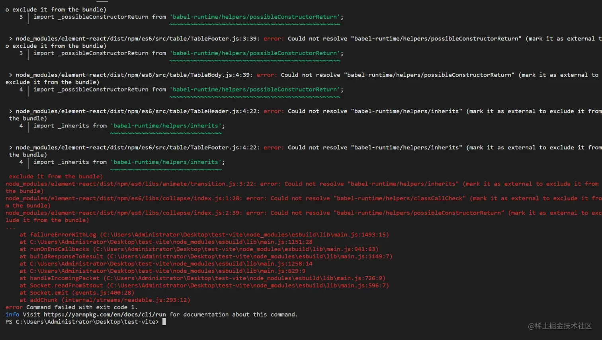Image resolution: width=602 pixels, height=340 pixels.
Task: Click the handleIncomingPacket stack trace line
Action: (x=203, y=278)
